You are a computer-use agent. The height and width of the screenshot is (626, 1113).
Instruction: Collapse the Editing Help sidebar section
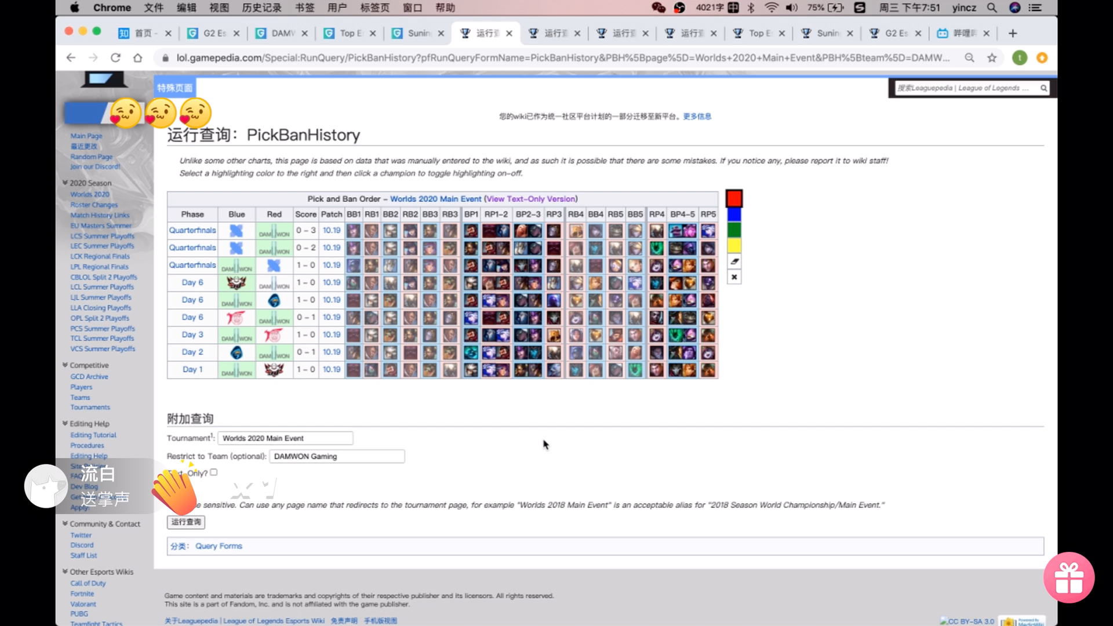click(65, 424)
